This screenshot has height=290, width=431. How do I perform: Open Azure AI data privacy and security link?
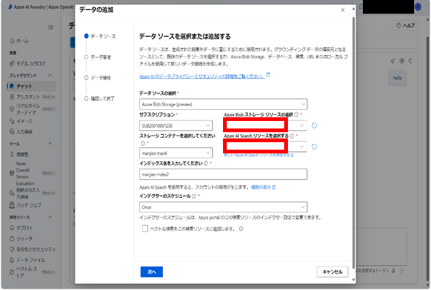(x=202, y=76)
